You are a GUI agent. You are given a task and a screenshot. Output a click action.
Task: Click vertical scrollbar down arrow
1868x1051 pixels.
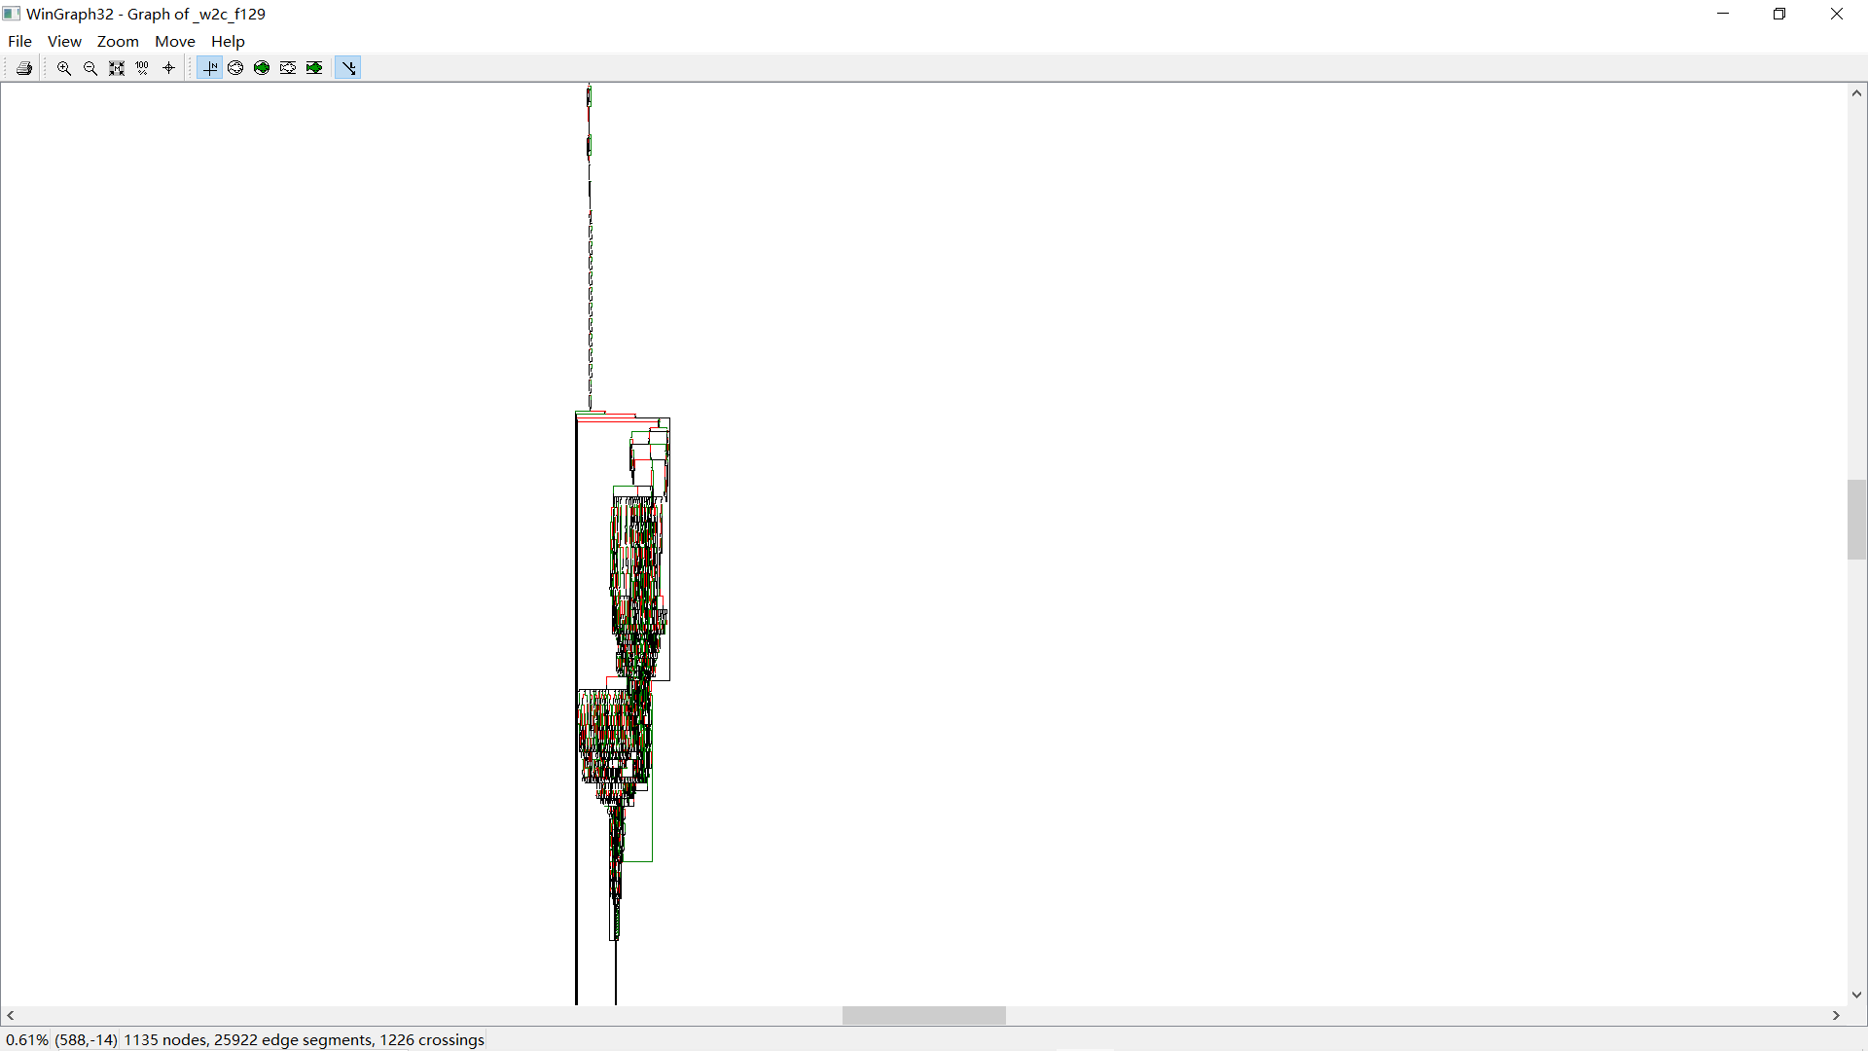1856,995
